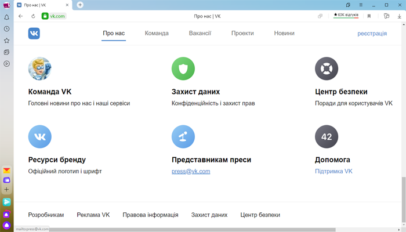Click the реєстрація link
Viewport: 406px width, 232px height.
pyautogui.click(x=372, y=34)
